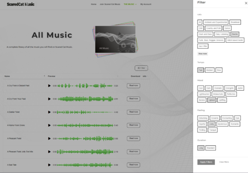Select the Uplifting mood filter
This screenshot has width=248, height=173.
[x=222, y=100]
